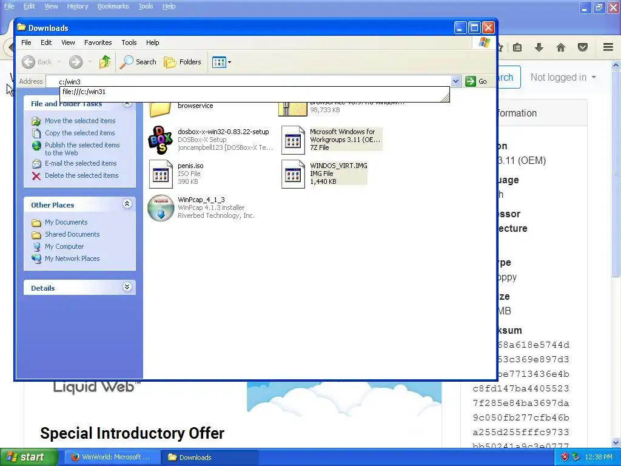Go to Shared Documents
The height and width of the screenshot is (466, 621).
pos(72,235)
